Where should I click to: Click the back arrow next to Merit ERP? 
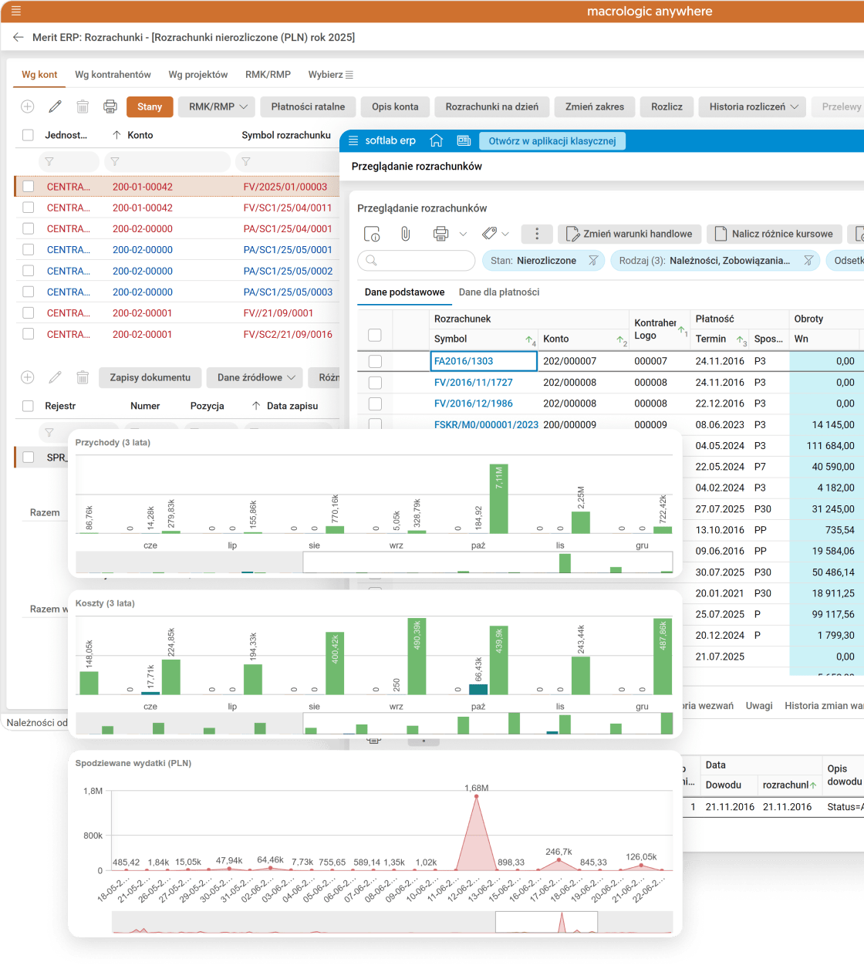19,37
